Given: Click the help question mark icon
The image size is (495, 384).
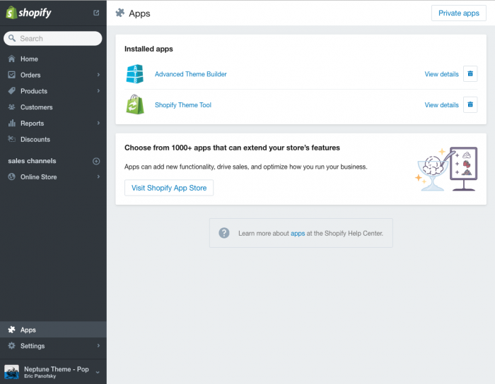Looking at the screenshot, I should click(224, 233).
